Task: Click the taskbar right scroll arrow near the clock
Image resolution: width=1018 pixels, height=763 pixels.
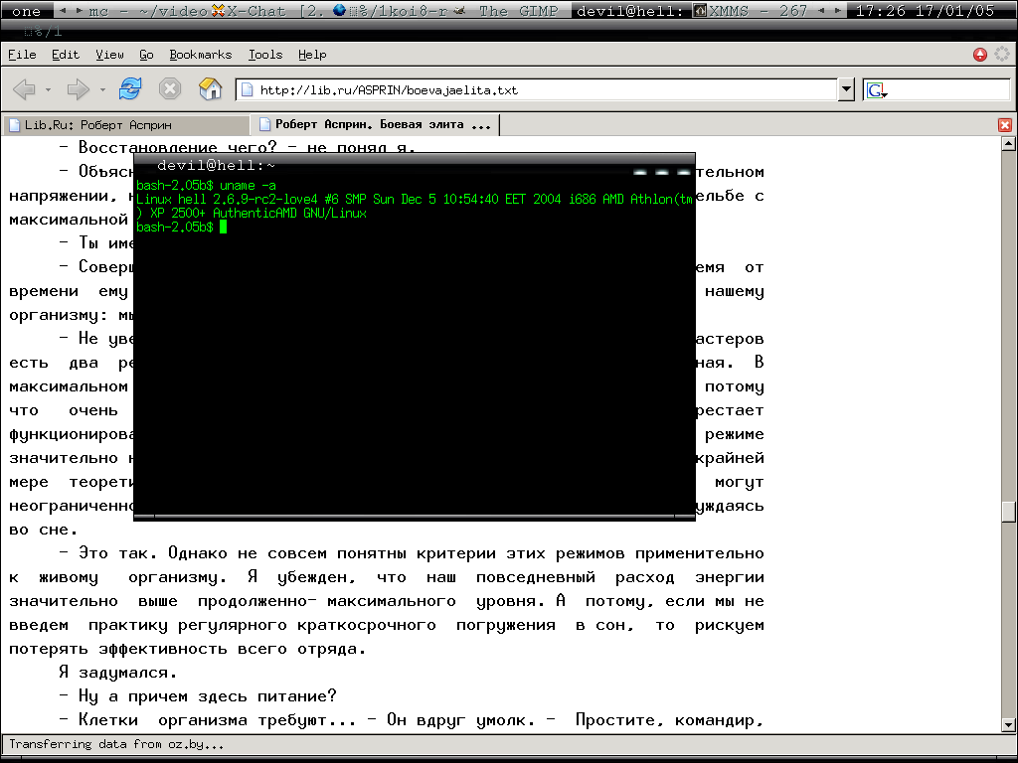Action: 838,10
